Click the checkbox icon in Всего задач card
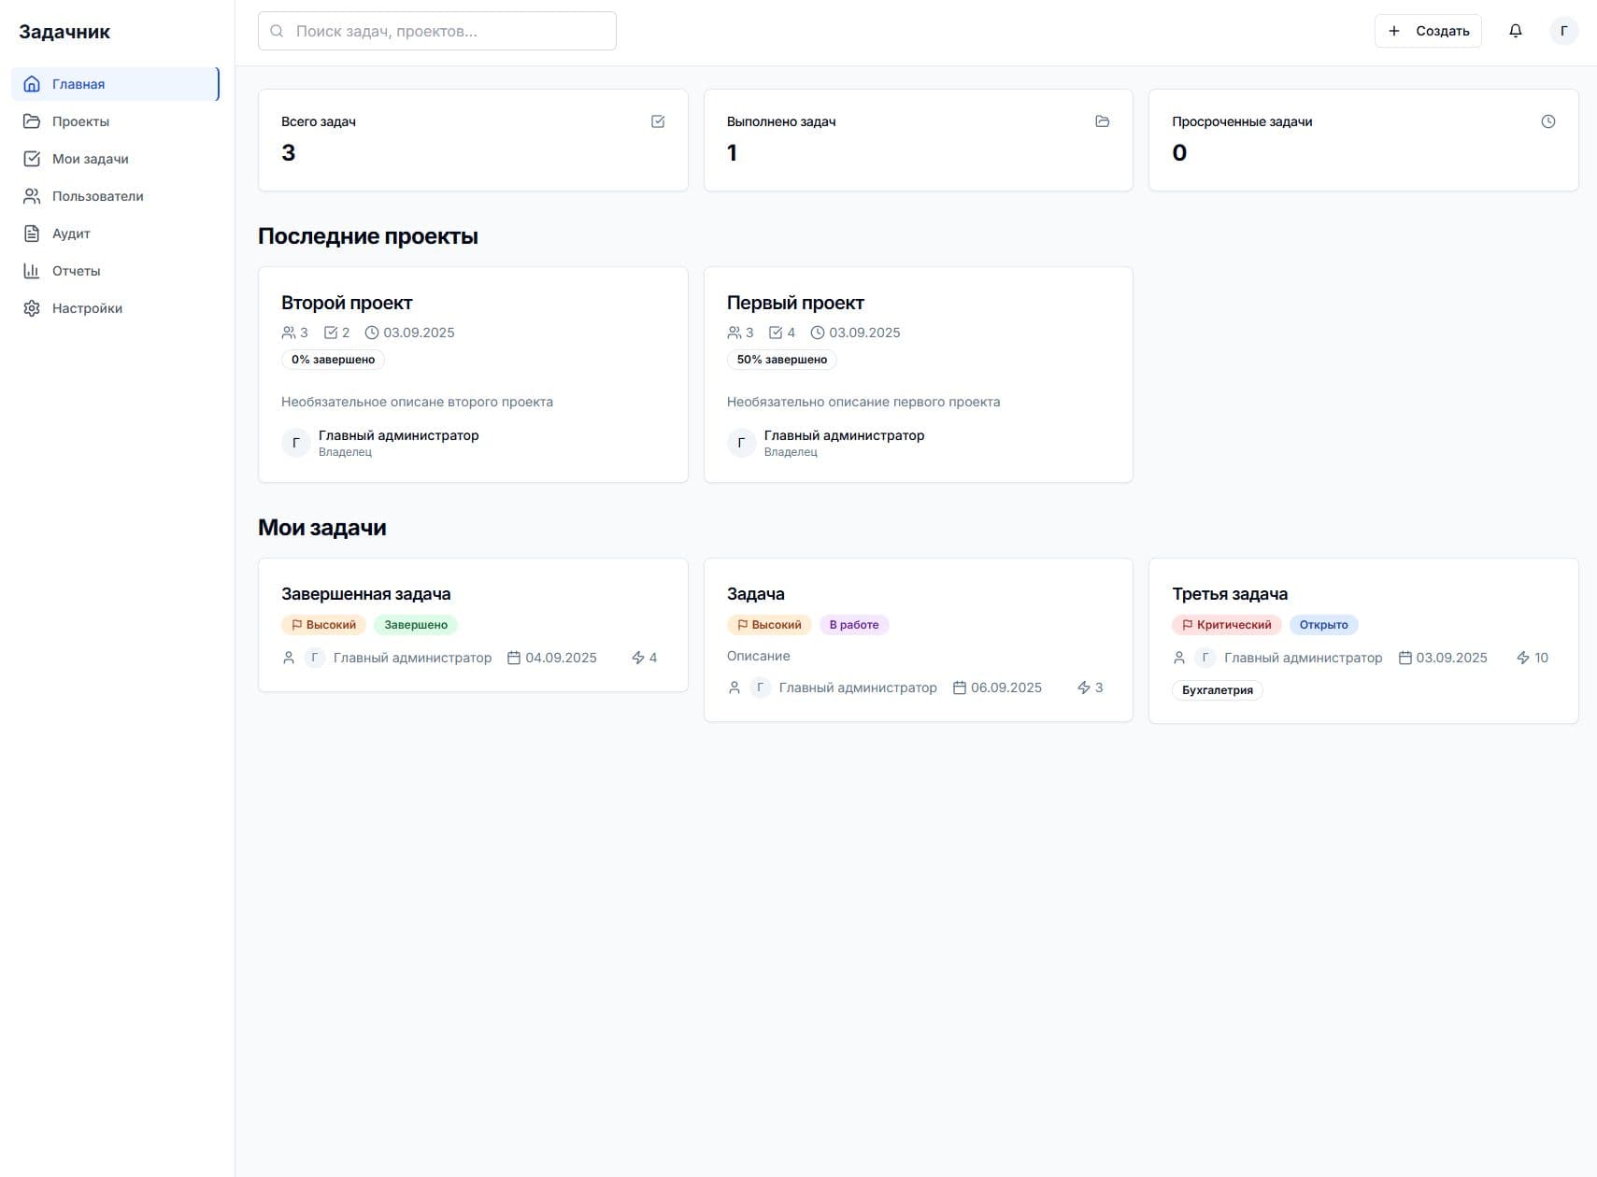The width and height of the screenshot is (1597, 1177). pos(658,121)
